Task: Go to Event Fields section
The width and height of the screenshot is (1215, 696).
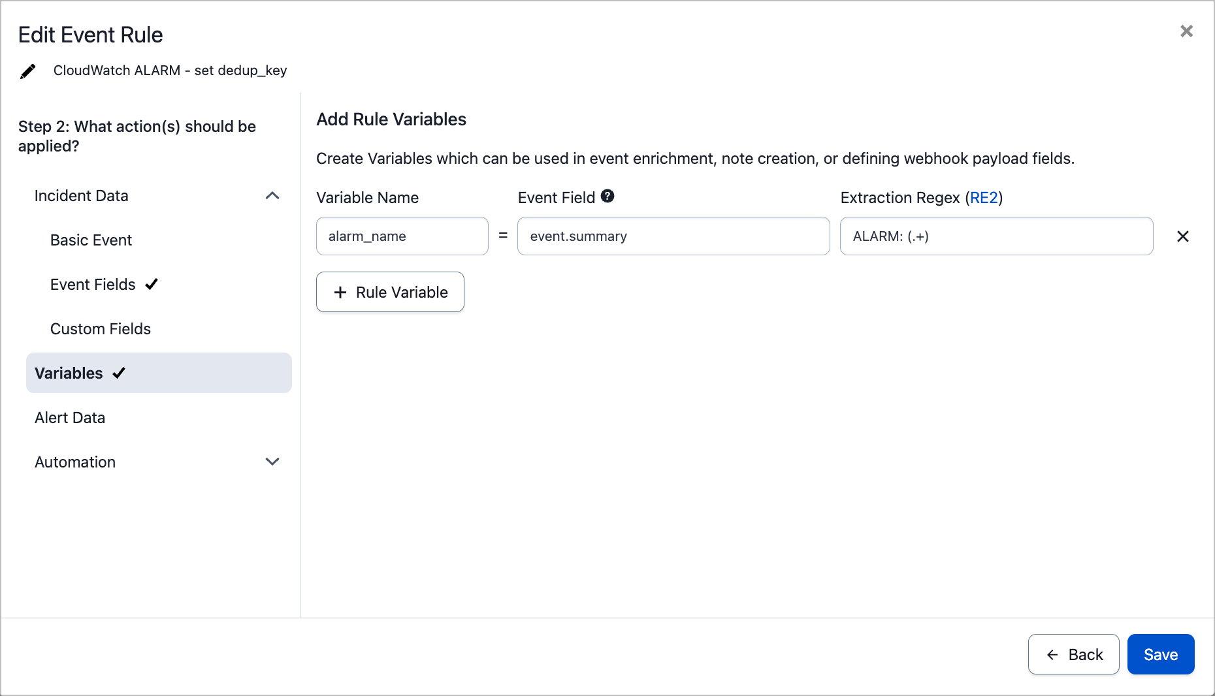Action: click(93, 285)
